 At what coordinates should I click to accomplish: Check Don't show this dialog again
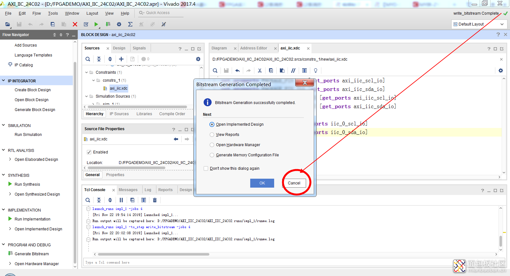[206, 168]
